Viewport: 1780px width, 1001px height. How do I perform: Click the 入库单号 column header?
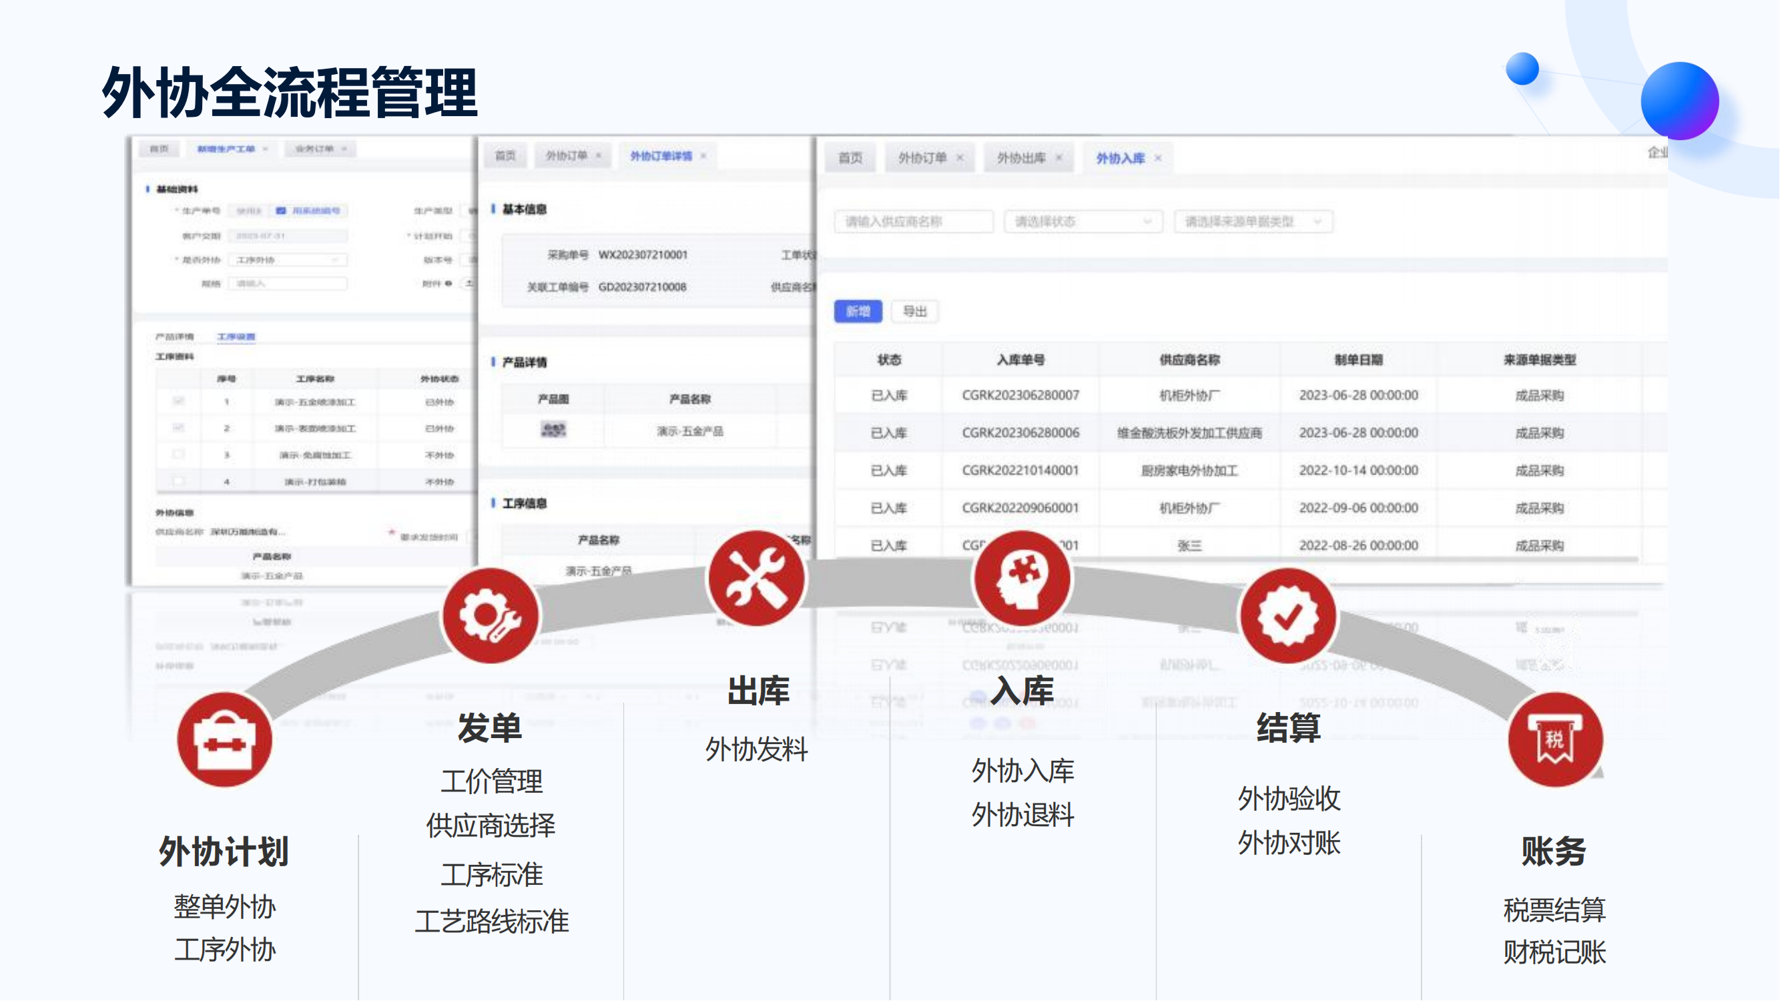tap(1020, 360)
